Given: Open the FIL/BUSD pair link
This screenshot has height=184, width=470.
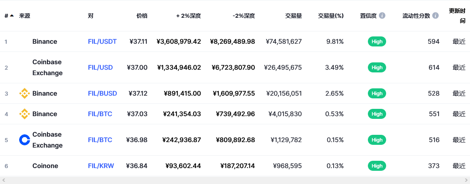Looking at the screenshot, I should coord(103,93).
